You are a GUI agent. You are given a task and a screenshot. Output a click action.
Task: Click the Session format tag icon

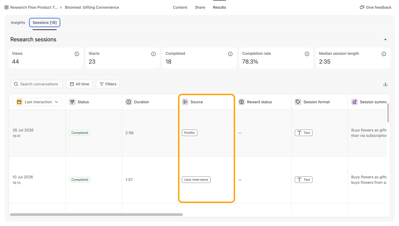click(x=298, y=102)
